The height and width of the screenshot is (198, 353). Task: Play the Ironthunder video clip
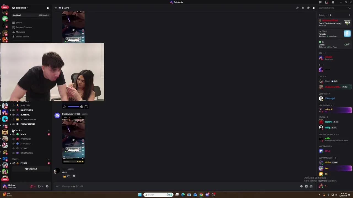click(x=73, y=140)
